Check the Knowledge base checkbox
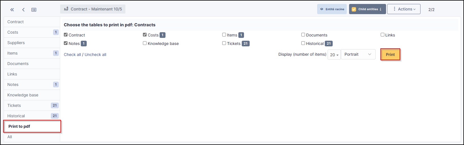The width and height of the screenshot is (464, 145). click(145, 43)
